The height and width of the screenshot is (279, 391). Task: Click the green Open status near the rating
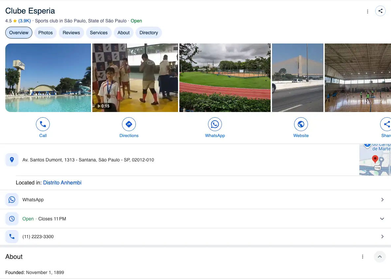pyautogui.click(x=136, y=21)
